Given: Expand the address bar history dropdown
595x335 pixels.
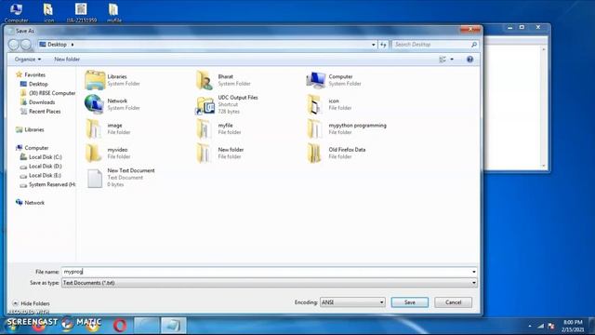Looking at the screenshot, I should (x=374, y=45).
